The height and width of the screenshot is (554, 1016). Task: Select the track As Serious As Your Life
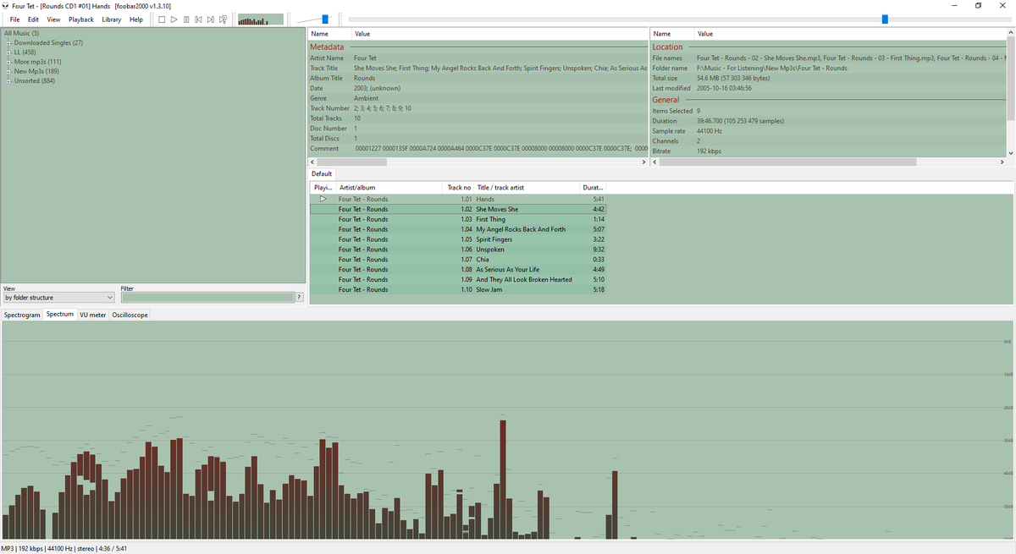coord(458,270)
